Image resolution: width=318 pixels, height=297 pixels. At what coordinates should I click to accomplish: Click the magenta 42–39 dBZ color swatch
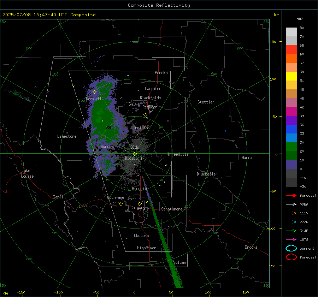pyautogui.click(x=291, y=112)
